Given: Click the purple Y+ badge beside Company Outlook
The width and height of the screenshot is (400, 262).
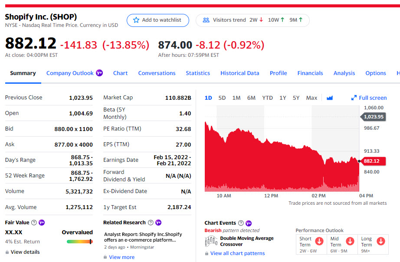Looking at the screenshot, I should click(99, 73).
